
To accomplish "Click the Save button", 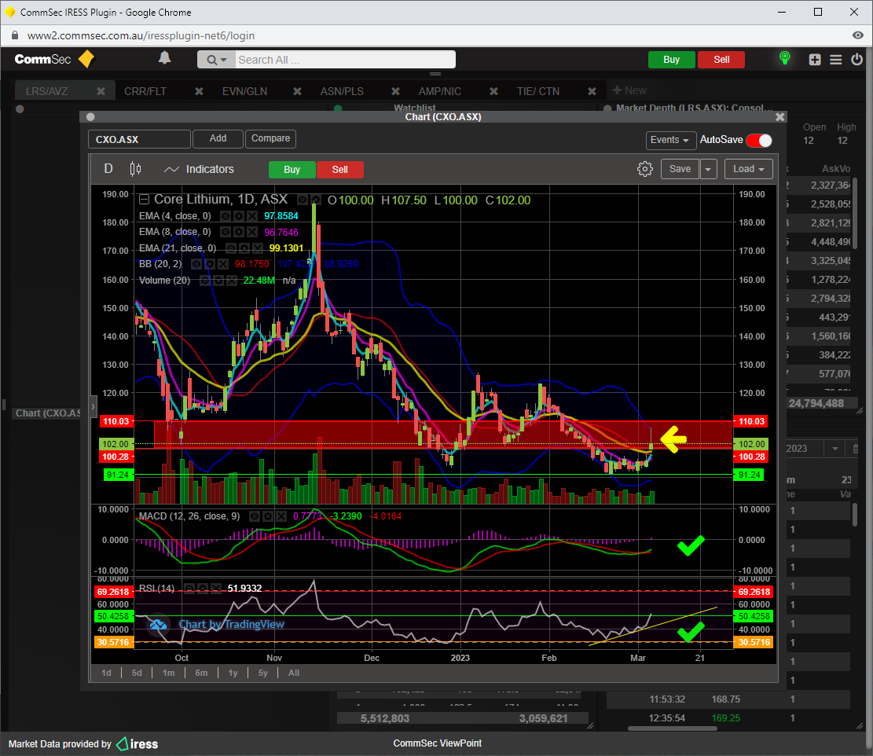I will click(680, 169).
